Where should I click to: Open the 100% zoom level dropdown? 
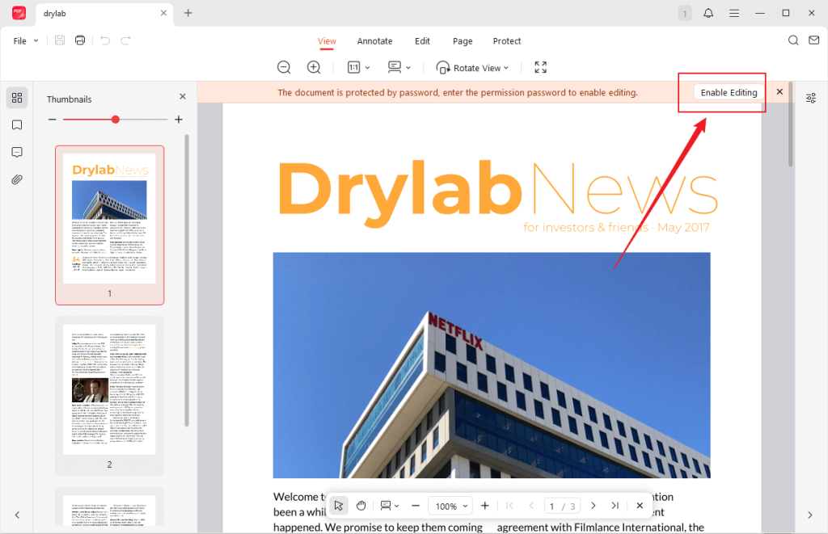click(x=450, y=505)
